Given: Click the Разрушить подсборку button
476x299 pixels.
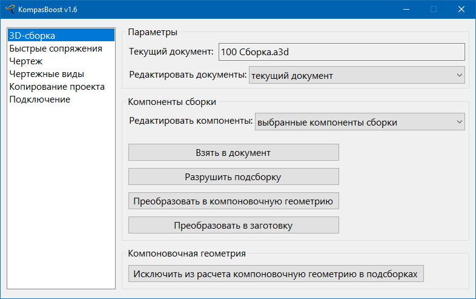Looking at the screenshot, I should pyautogui.click(x=233, y=177).
